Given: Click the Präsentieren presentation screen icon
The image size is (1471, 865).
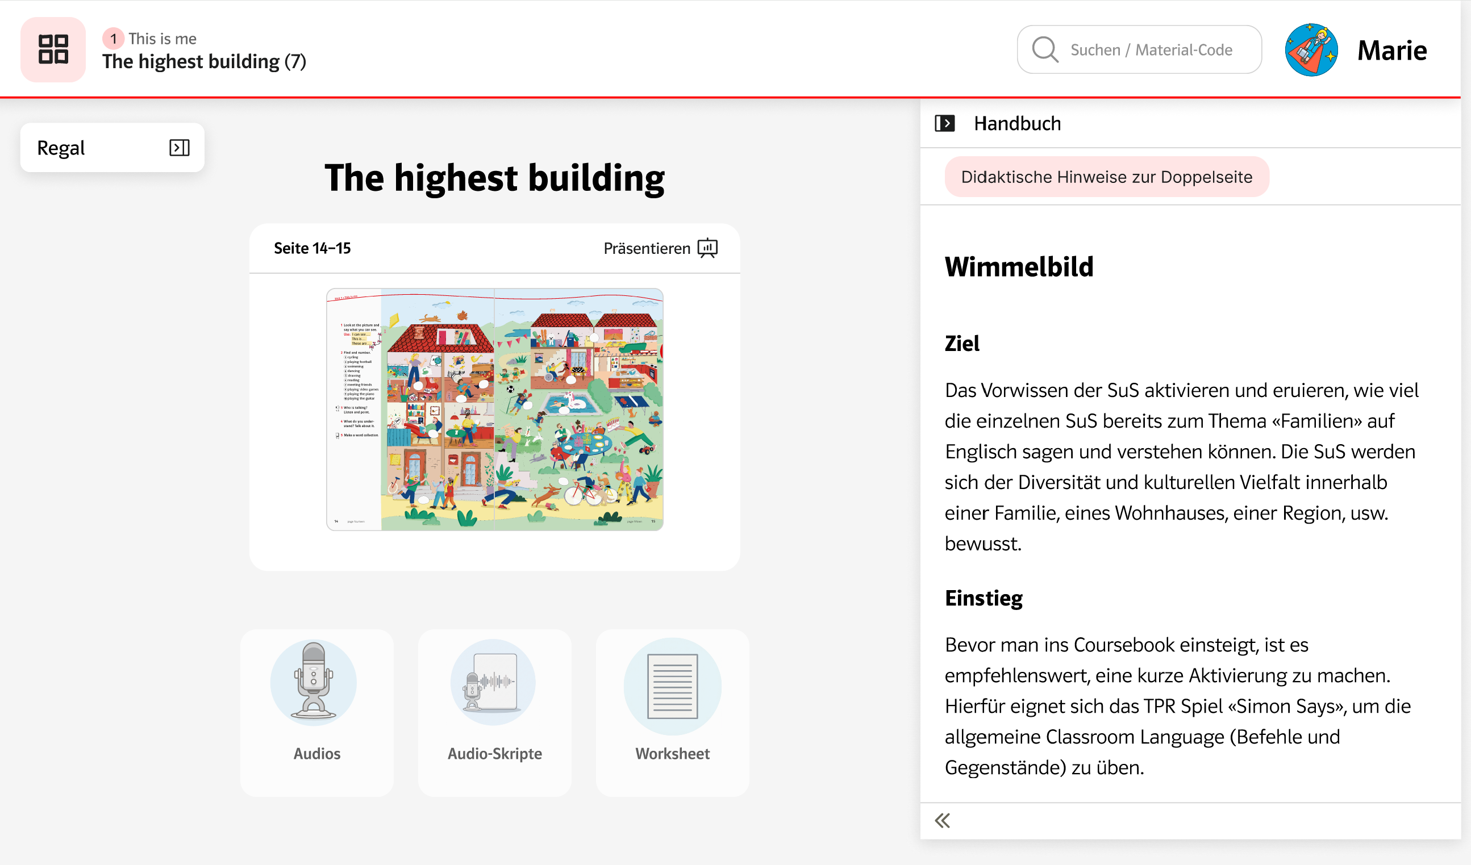Looking at the screenshot, I should (x=707, y=248).
